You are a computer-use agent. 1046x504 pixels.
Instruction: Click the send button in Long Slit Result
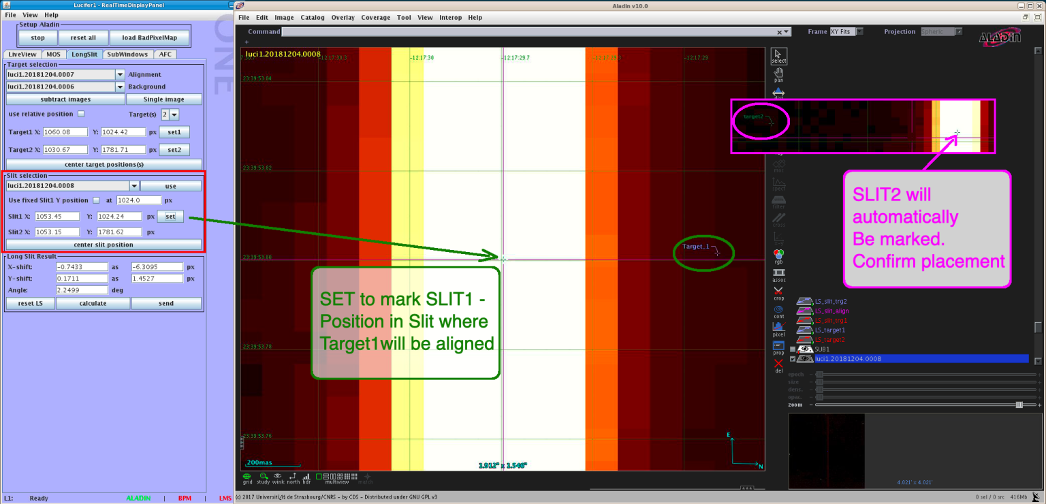[166, 304]
